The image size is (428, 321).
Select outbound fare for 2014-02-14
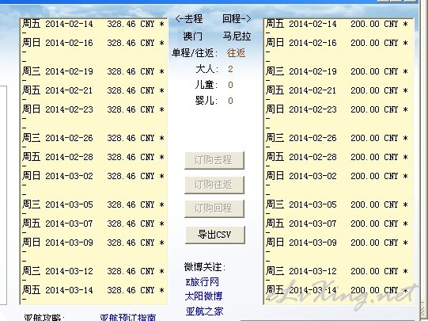(93, 24)
